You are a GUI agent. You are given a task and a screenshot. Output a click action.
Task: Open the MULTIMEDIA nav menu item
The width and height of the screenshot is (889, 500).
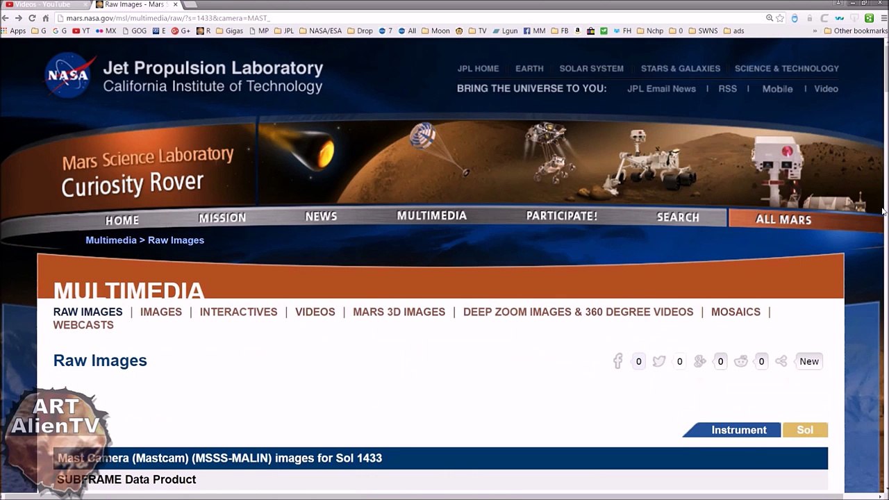click(432, 216)
